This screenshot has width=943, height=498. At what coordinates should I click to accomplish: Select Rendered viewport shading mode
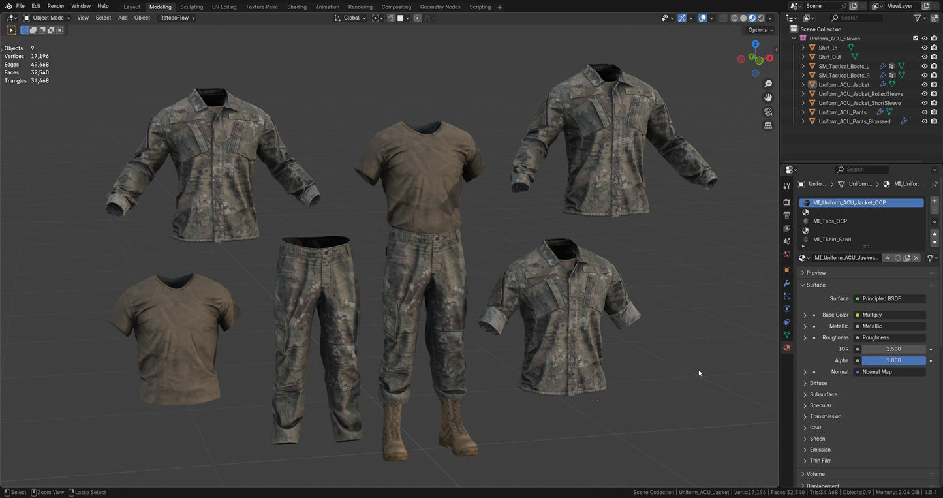[x=760, y=18]
